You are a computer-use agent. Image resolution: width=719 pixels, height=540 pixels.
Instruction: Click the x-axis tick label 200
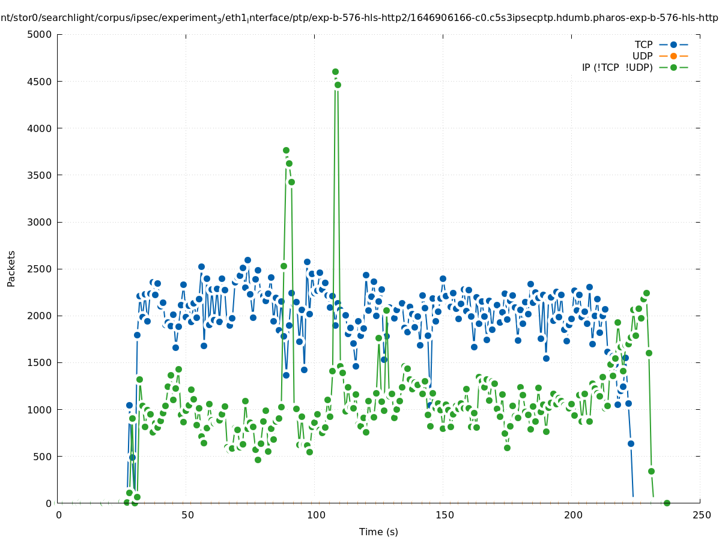[573, 515]
